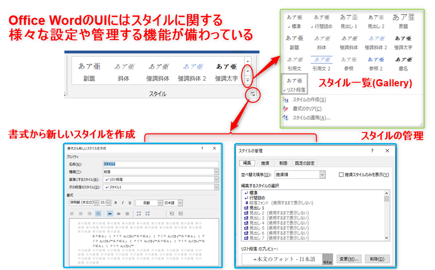
Task: Select 見出し 7 in the style list
Action: [276, 238]
